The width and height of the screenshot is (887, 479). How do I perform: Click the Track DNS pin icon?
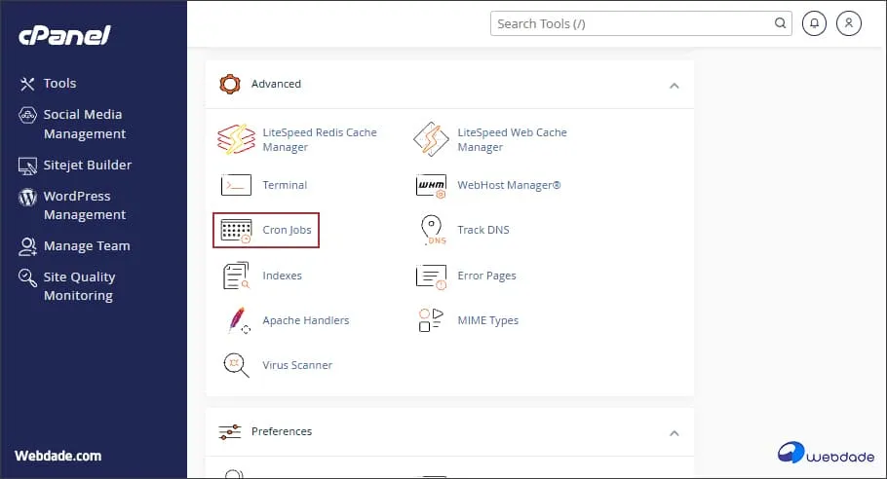point(433,230)
